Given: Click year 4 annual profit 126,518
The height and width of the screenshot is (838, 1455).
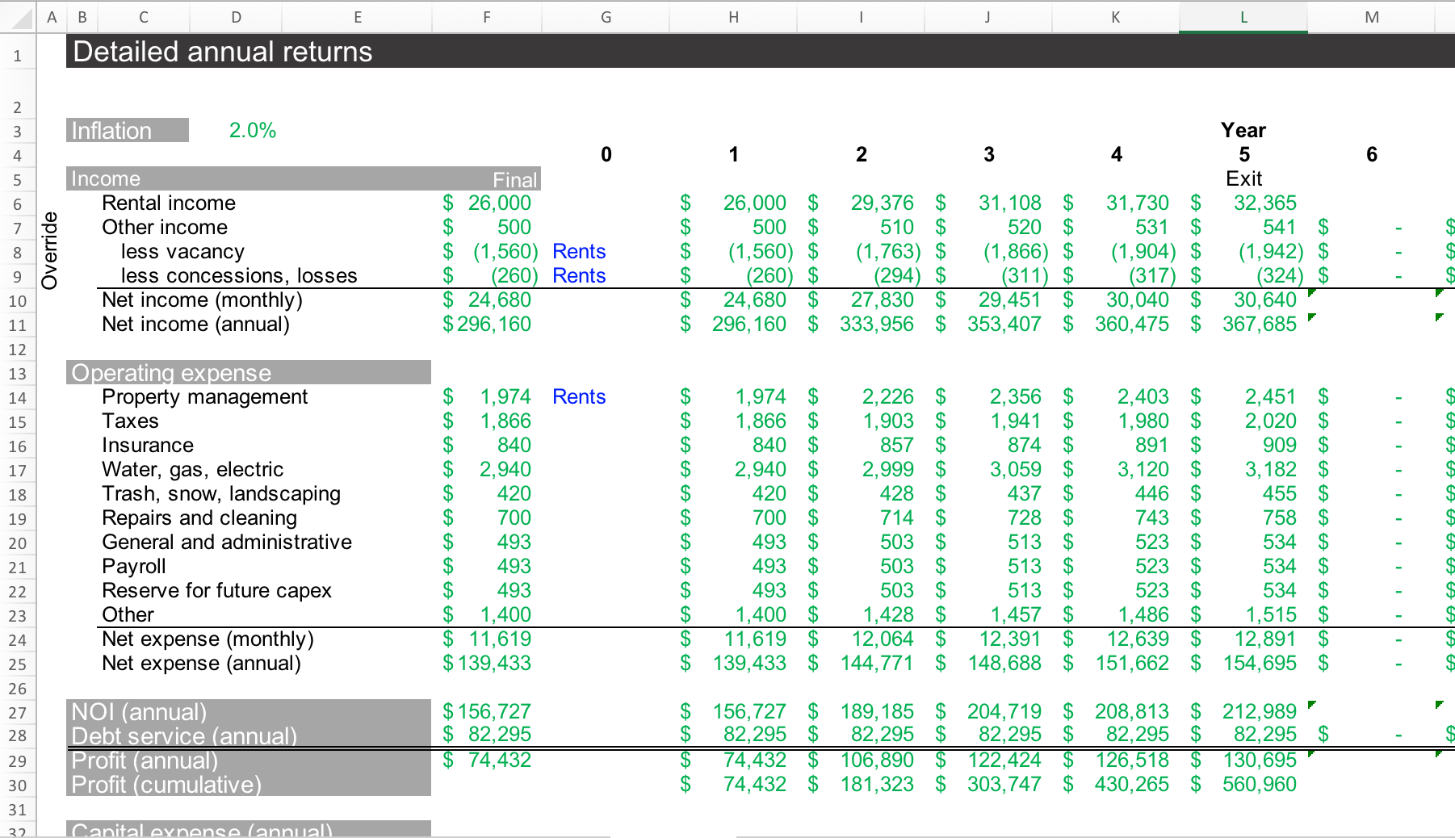Looking at the screenshot, I should pos(1132,760).
